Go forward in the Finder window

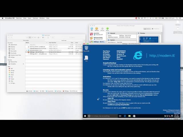[x=11, y=37]
